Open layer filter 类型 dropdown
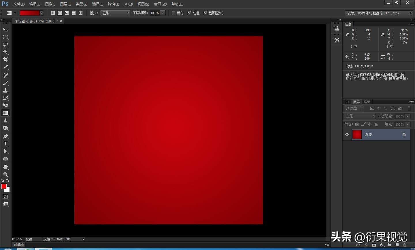This screenshot has width=415, height=250. tap(354, 108)
